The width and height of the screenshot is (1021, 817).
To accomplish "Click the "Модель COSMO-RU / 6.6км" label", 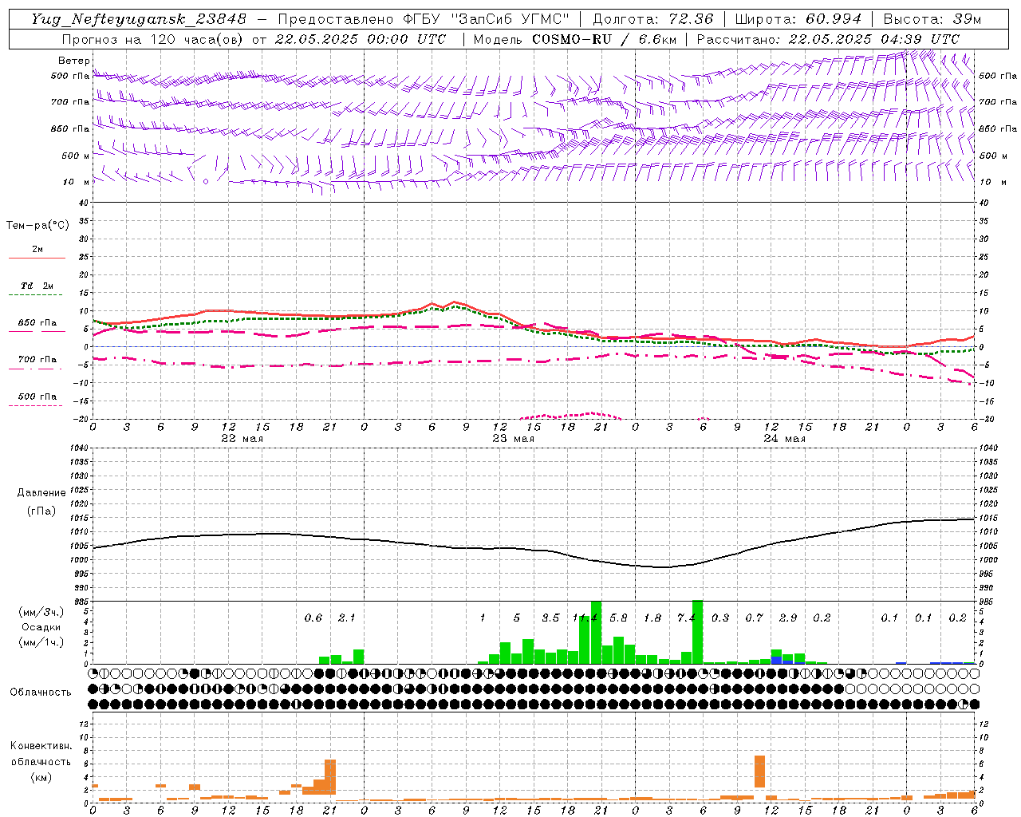I will click(574, 39).
